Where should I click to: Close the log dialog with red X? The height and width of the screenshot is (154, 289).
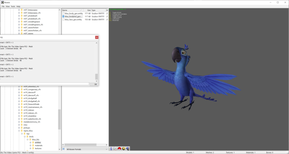pos(97,37)
